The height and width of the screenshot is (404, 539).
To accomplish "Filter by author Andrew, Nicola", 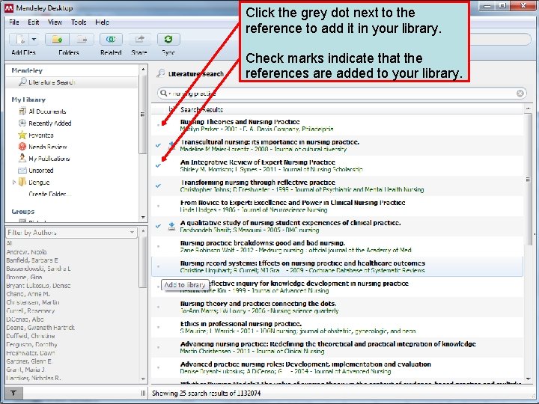I will (x=26, y=252).
